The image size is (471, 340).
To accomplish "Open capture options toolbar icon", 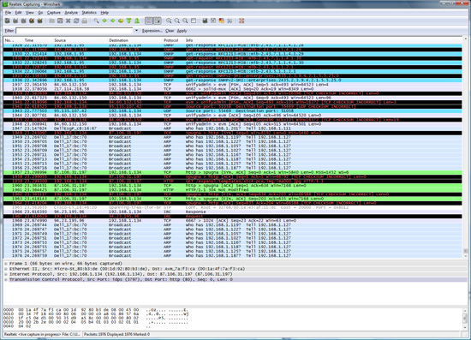I will click(x=15, y=21).
